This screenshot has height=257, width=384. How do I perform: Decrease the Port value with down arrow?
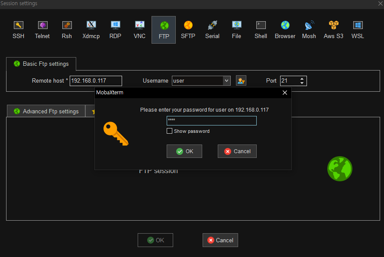302,83
